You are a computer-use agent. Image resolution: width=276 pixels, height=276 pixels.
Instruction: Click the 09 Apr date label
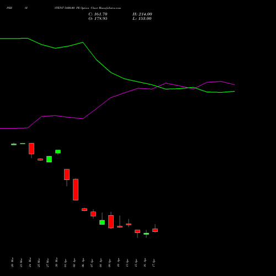click(109, 263)
